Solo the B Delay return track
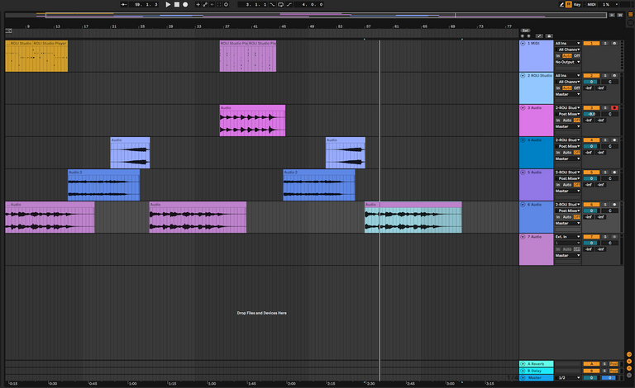635x388 pixels. [x=604, y=371]
